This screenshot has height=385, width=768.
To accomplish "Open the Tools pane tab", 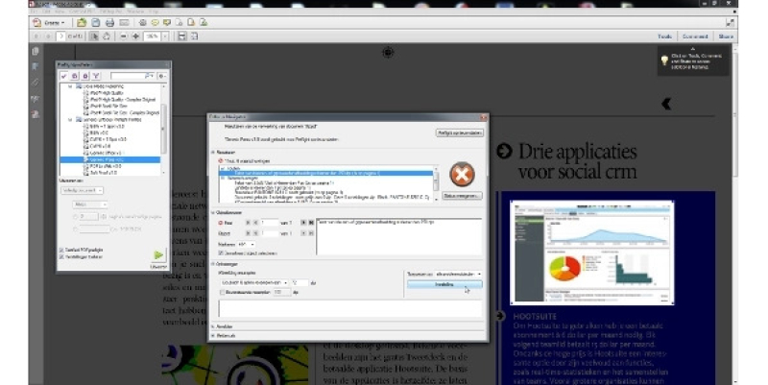I will click(x=663, y=36).
